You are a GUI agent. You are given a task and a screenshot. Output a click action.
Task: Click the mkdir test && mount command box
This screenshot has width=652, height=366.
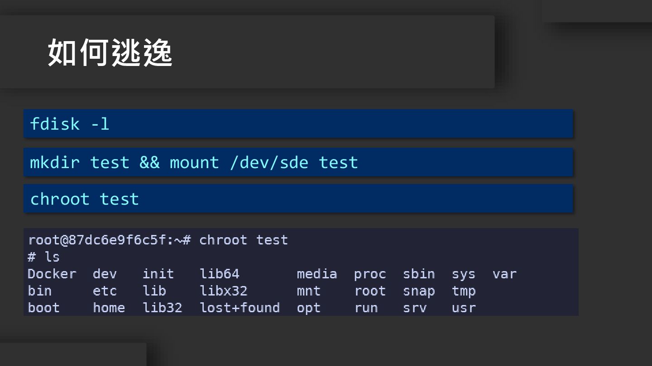(x=298, y=162)
